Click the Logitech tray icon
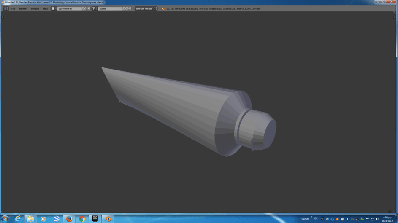This screenshot has width=398, height=223. [x=333, y=219]
